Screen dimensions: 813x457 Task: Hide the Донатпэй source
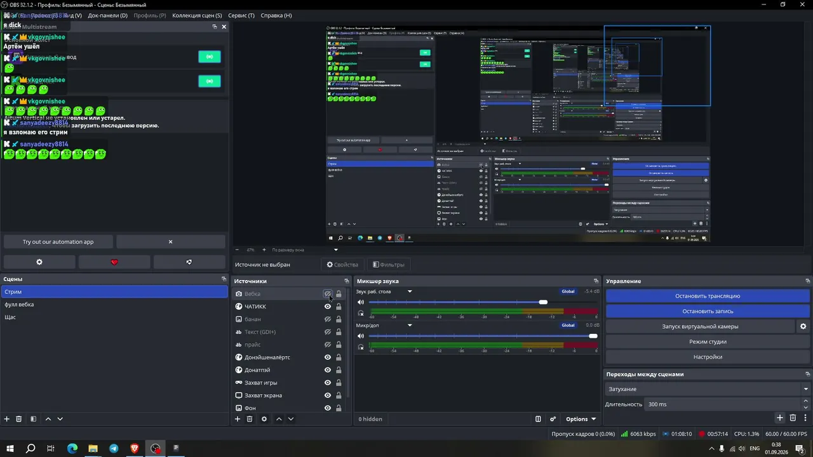(328, 370)
